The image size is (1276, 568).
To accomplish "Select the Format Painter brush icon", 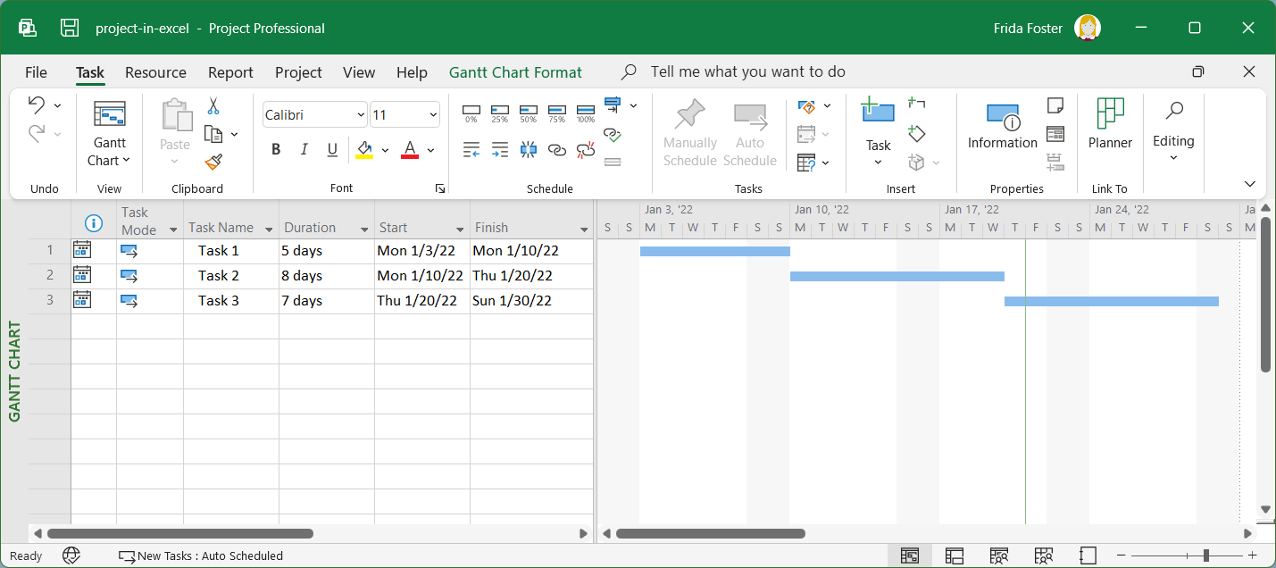I will 213,162.
